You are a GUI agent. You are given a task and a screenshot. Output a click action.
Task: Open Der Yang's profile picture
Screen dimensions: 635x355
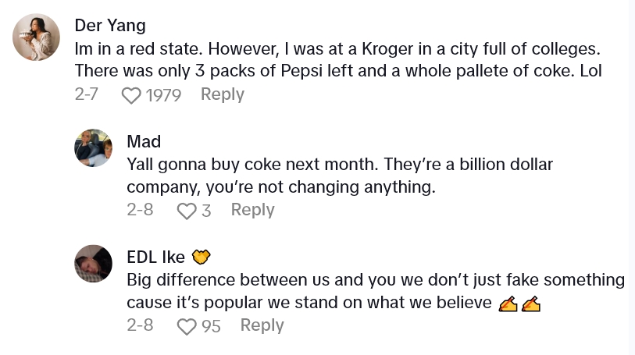(37, 37)
